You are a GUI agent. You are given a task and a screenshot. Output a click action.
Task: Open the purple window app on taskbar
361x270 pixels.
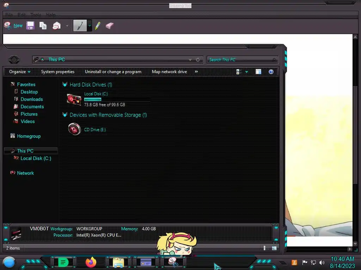coord(146,262)
